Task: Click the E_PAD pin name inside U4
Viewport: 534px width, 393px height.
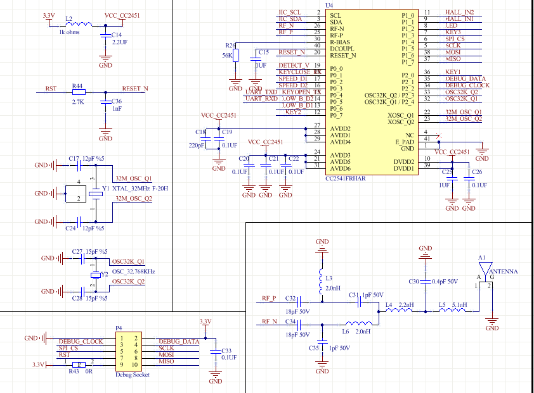Action: (x=405, y=142)
